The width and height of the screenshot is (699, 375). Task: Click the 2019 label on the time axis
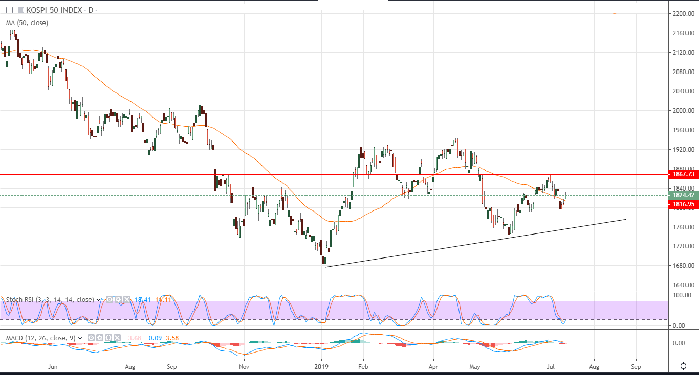tap(322, 366)
